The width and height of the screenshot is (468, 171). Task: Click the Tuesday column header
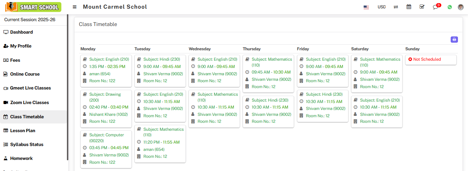[142, 49]
